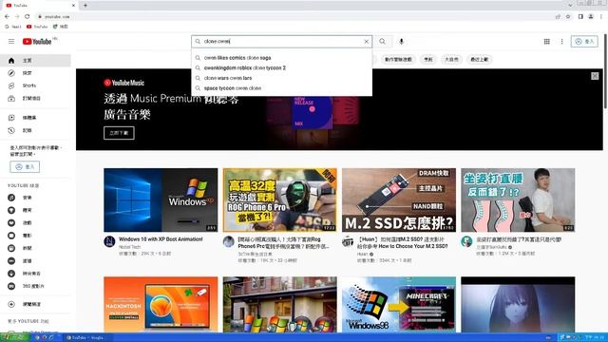
Task: Open the anime girl video thumbnail
Action: pyautogui.click(x=518, y=305)
